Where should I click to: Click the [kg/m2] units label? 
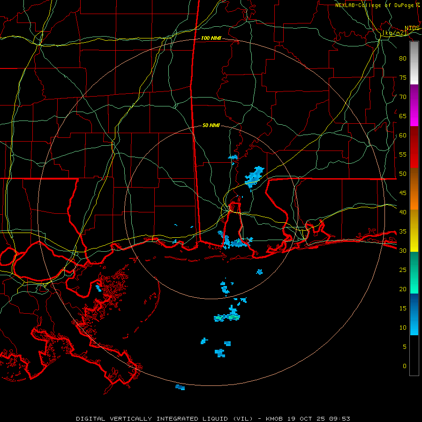coord(395,33)
